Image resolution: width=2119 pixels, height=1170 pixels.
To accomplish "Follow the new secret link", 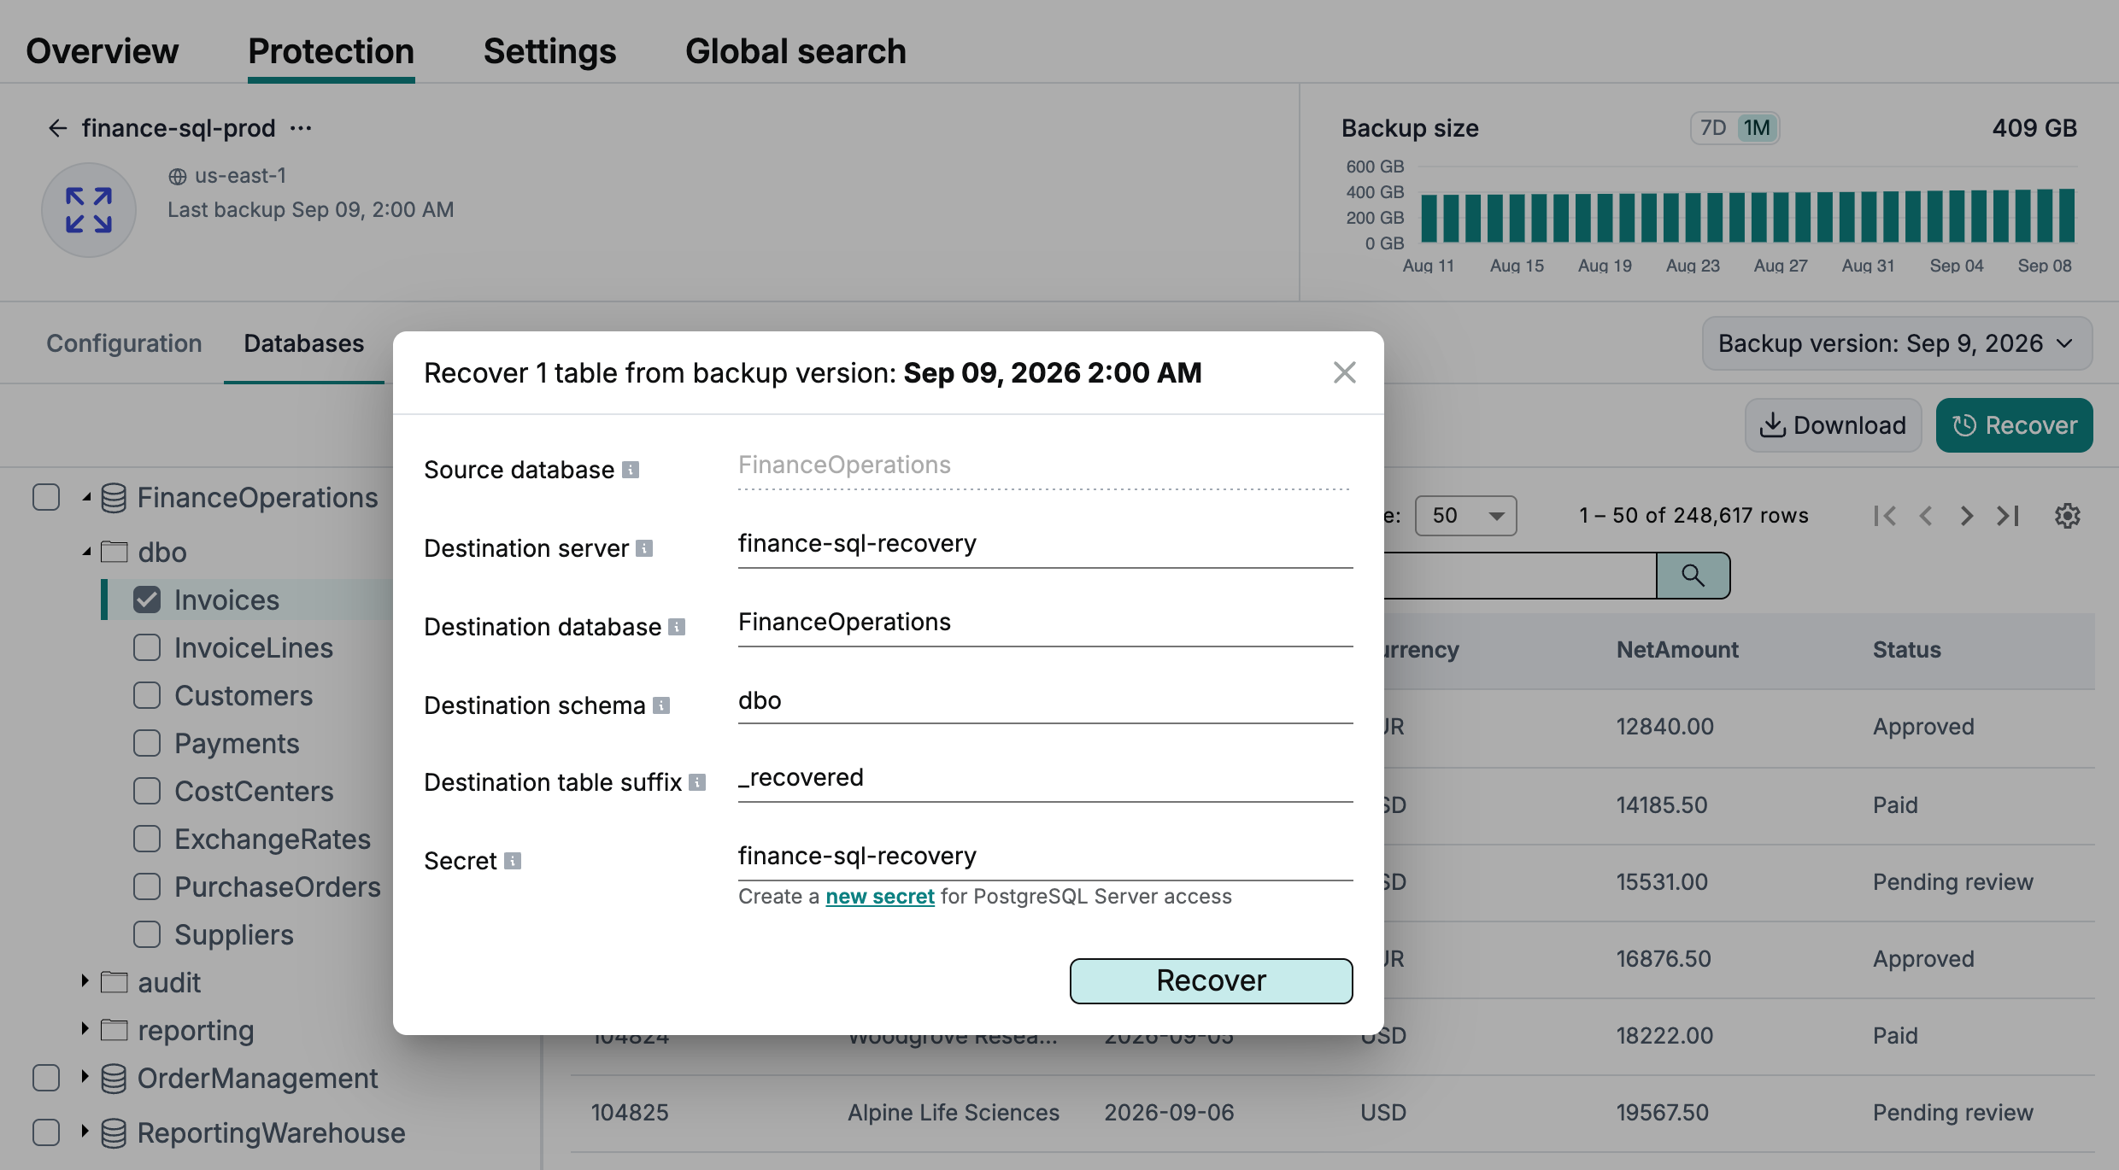I will (879, 897).
